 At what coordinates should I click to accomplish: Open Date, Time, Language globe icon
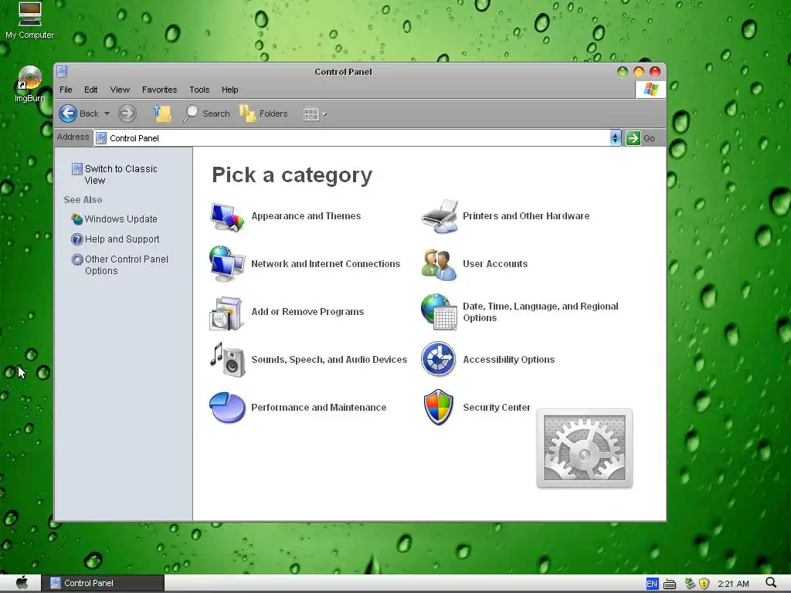(439, 312)
